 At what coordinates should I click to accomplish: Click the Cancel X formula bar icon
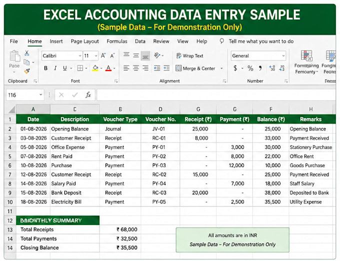tap(61, 95)
